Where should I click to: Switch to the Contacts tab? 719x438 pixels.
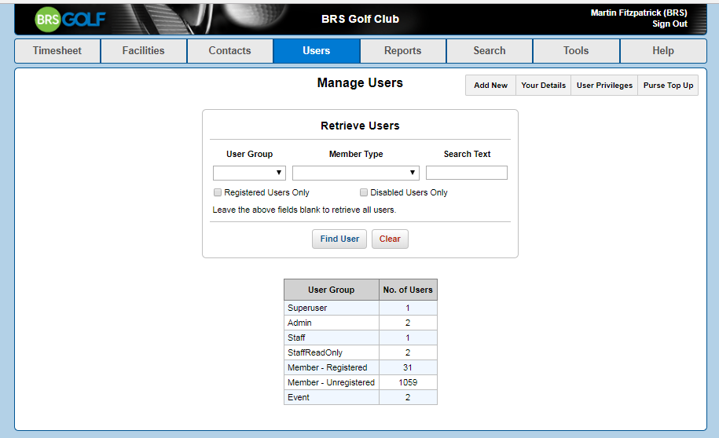[x=229, y=50]
